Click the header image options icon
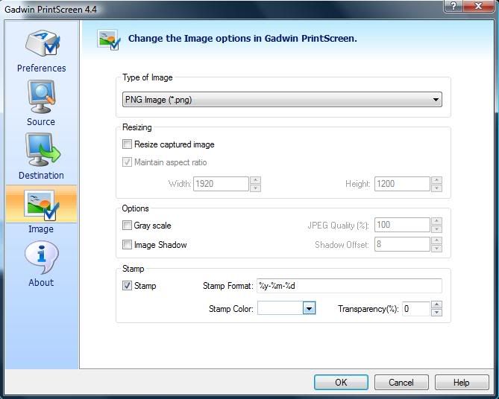Screen dimensions: 499x399 tap(108, 39)
